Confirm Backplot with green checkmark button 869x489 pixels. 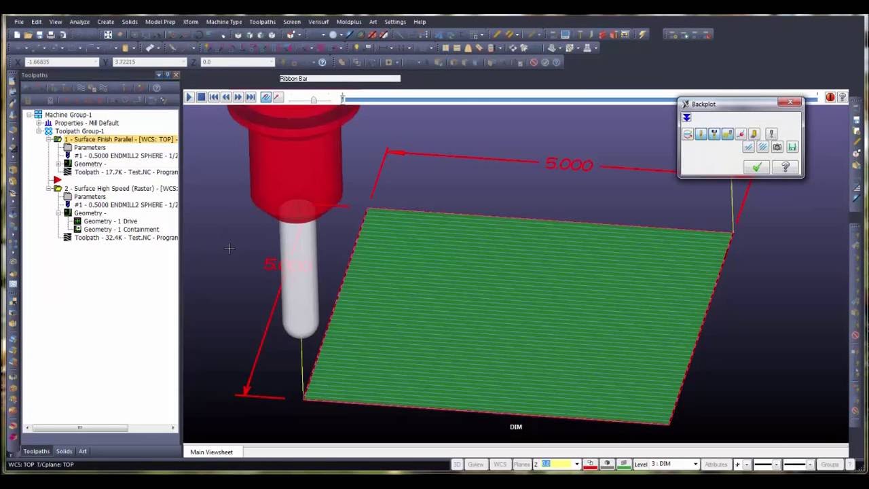[757, 167]
